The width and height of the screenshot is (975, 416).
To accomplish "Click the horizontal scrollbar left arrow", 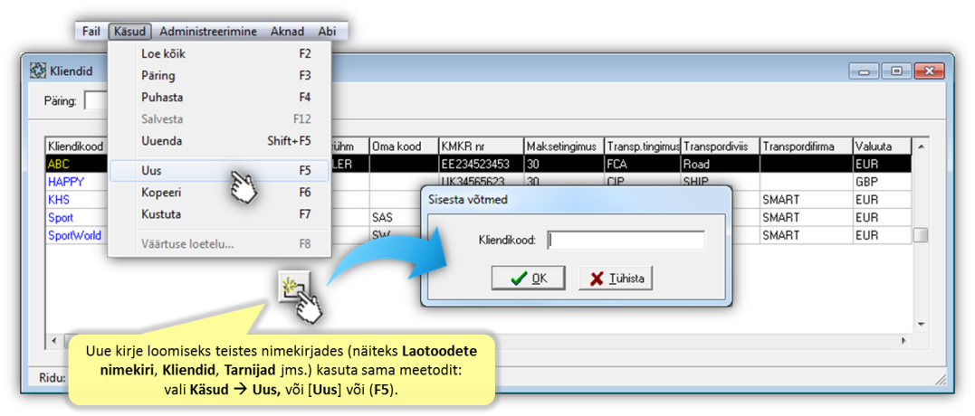I will pos(54,341).
